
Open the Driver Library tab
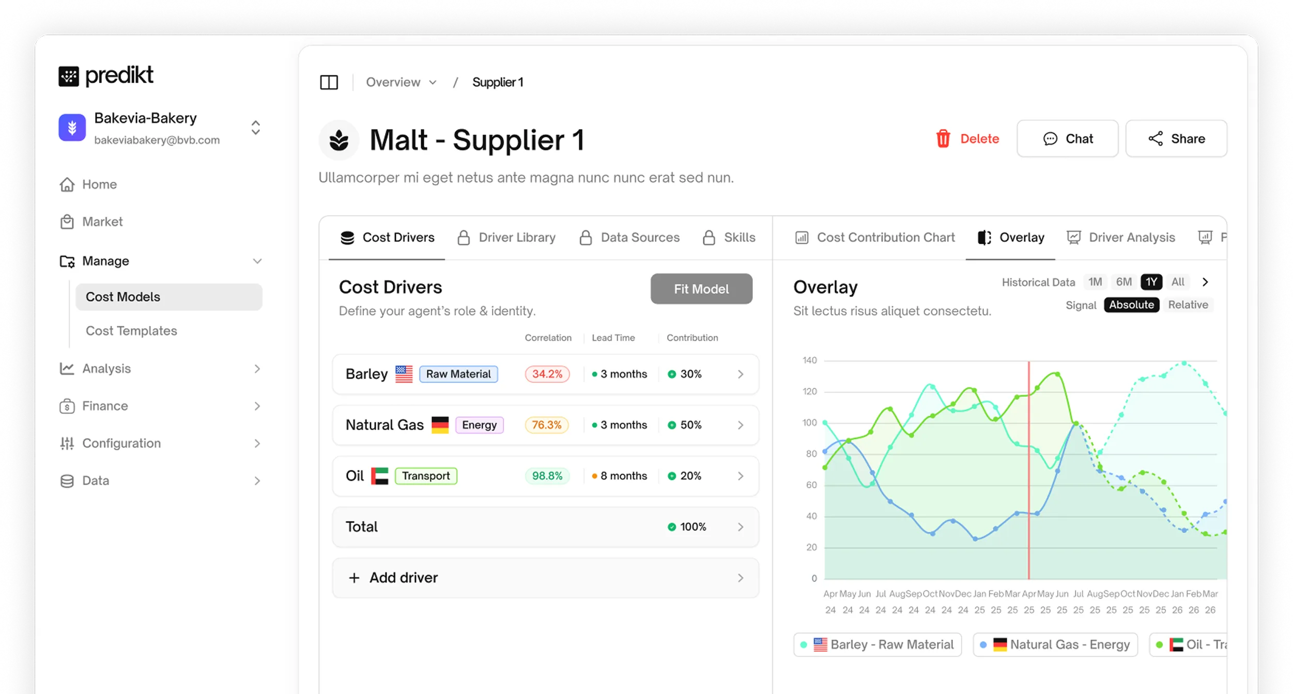(x=506, y=238)
